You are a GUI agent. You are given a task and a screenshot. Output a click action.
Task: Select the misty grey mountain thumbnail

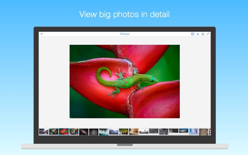(114, 132)
